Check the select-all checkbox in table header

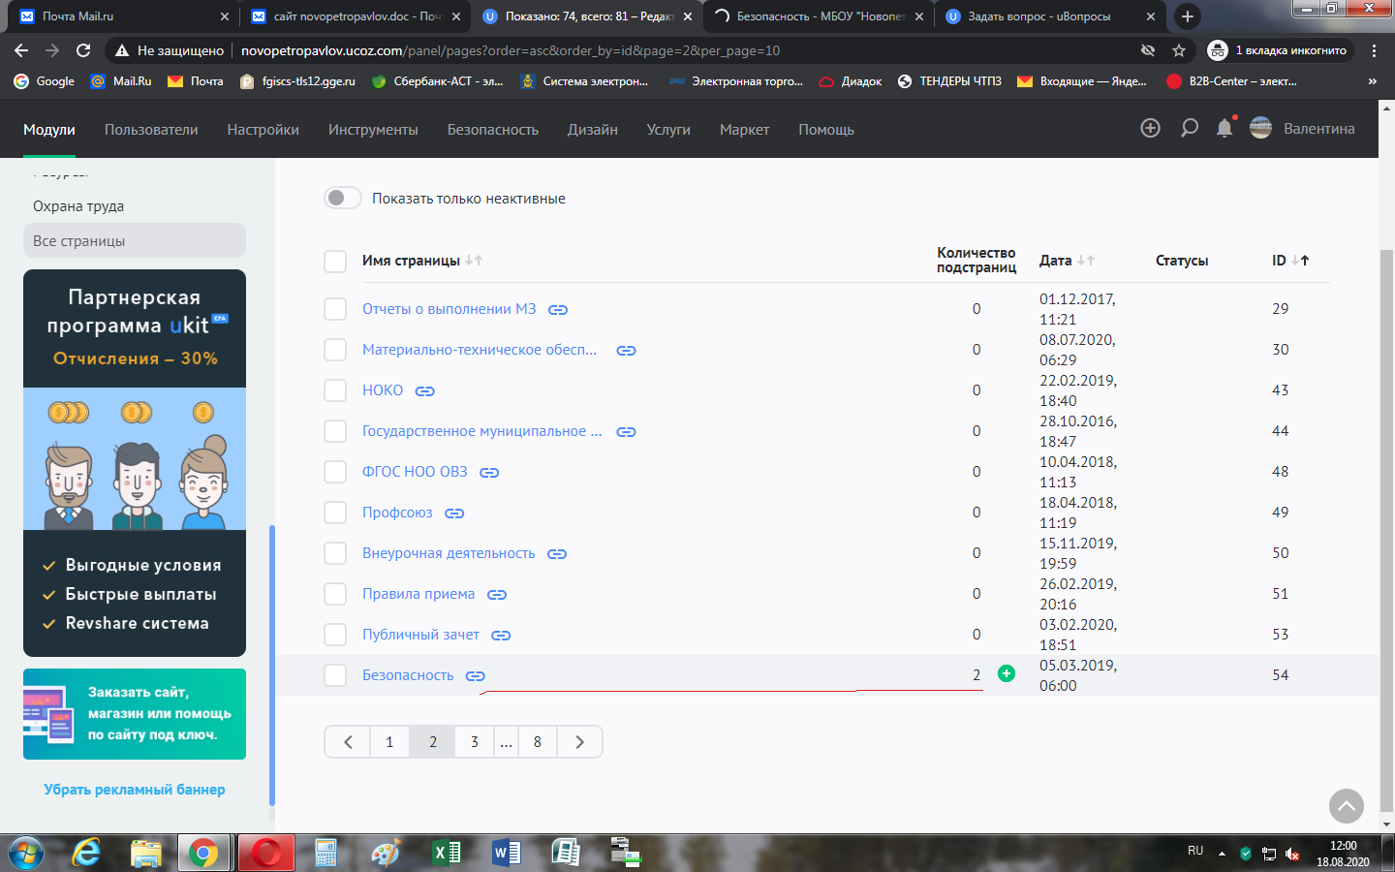(335, 262)
